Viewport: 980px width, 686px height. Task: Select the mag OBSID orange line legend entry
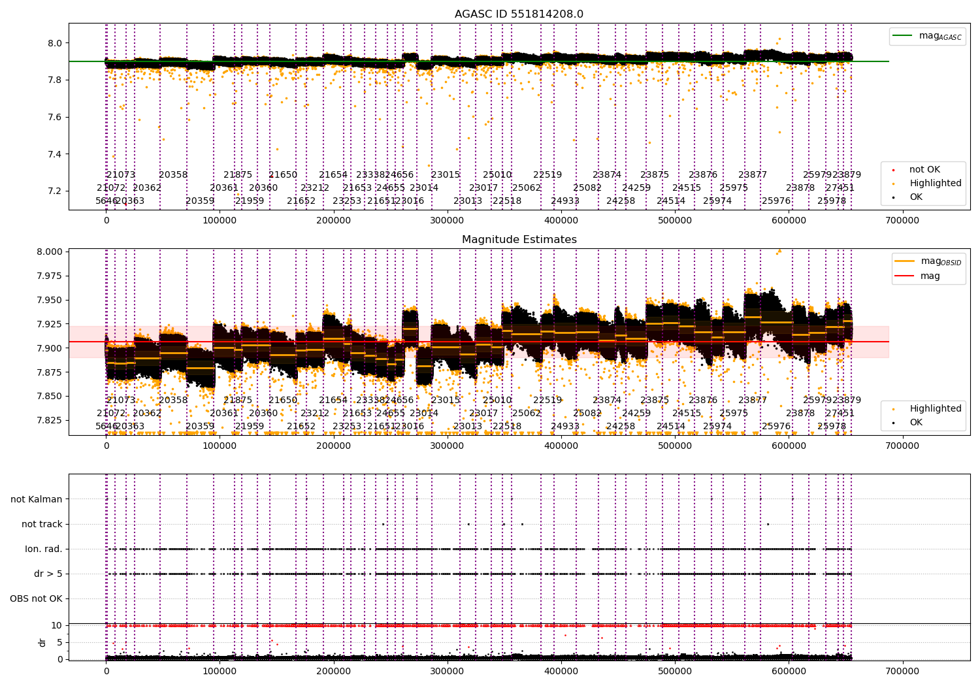coord(928,261)
